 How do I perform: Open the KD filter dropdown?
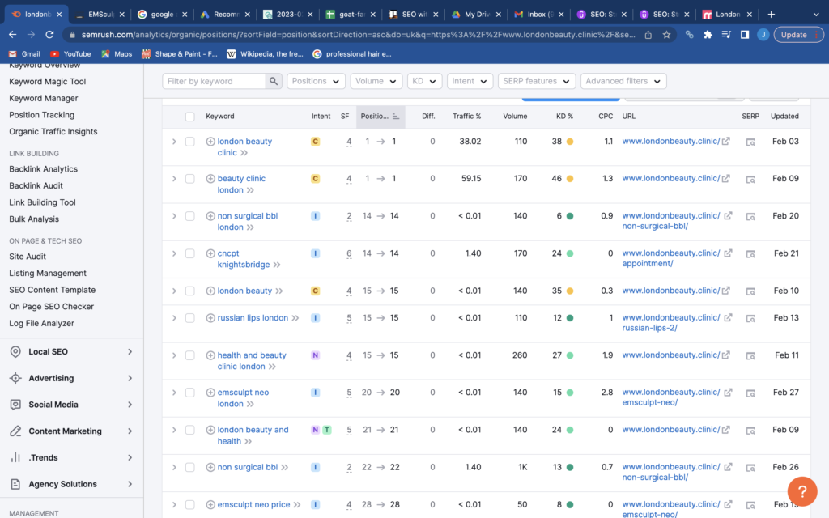(x=424, y=81)
